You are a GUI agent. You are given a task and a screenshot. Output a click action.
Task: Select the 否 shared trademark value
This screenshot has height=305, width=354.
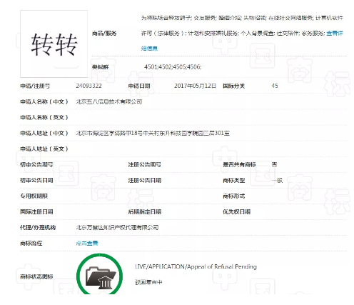click(274, 164)
